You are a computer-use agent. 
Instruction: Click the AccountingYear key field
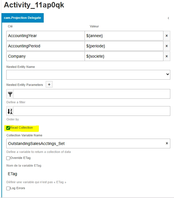45,36
